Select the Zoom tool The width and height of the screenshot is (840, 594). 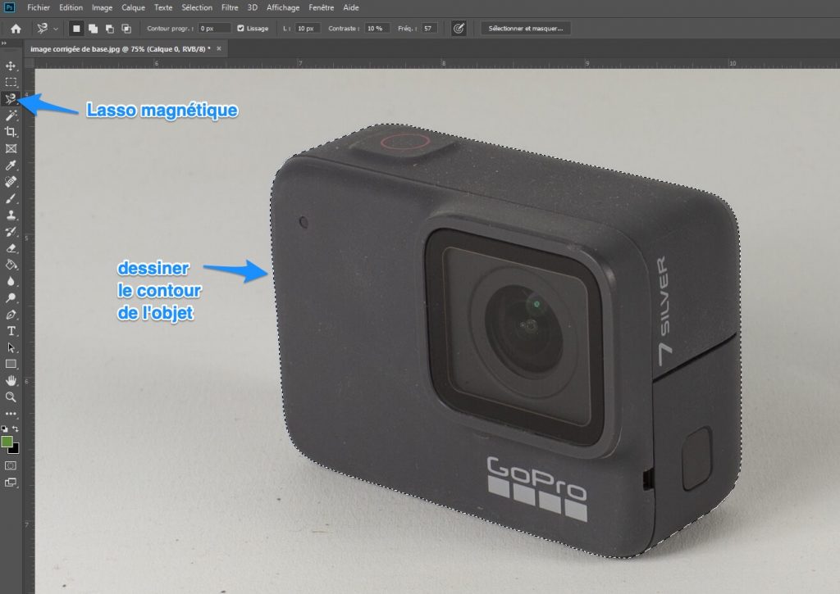pyautogui.click(x=11, y=397)
